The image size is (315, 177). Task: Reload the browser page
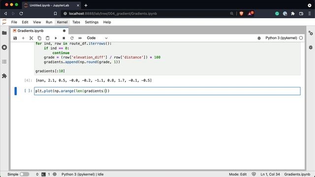tap(21, 13)
